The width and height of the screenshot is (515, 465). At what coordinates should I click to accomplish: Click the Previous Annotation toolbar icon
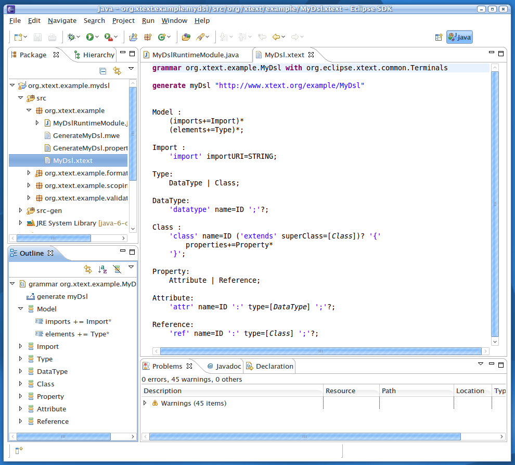click(x=242, y=37)
